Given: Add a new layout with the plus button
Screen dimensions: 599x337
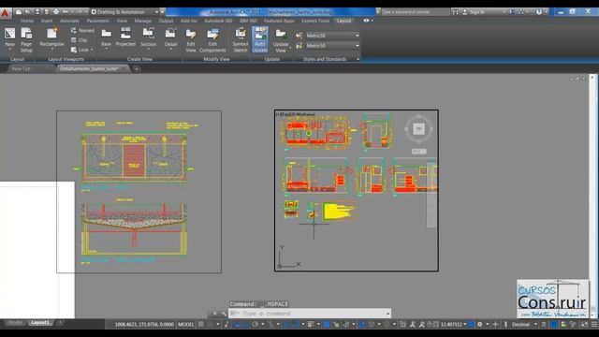Looking at the screenshot, I should click(x=60, y=323).
